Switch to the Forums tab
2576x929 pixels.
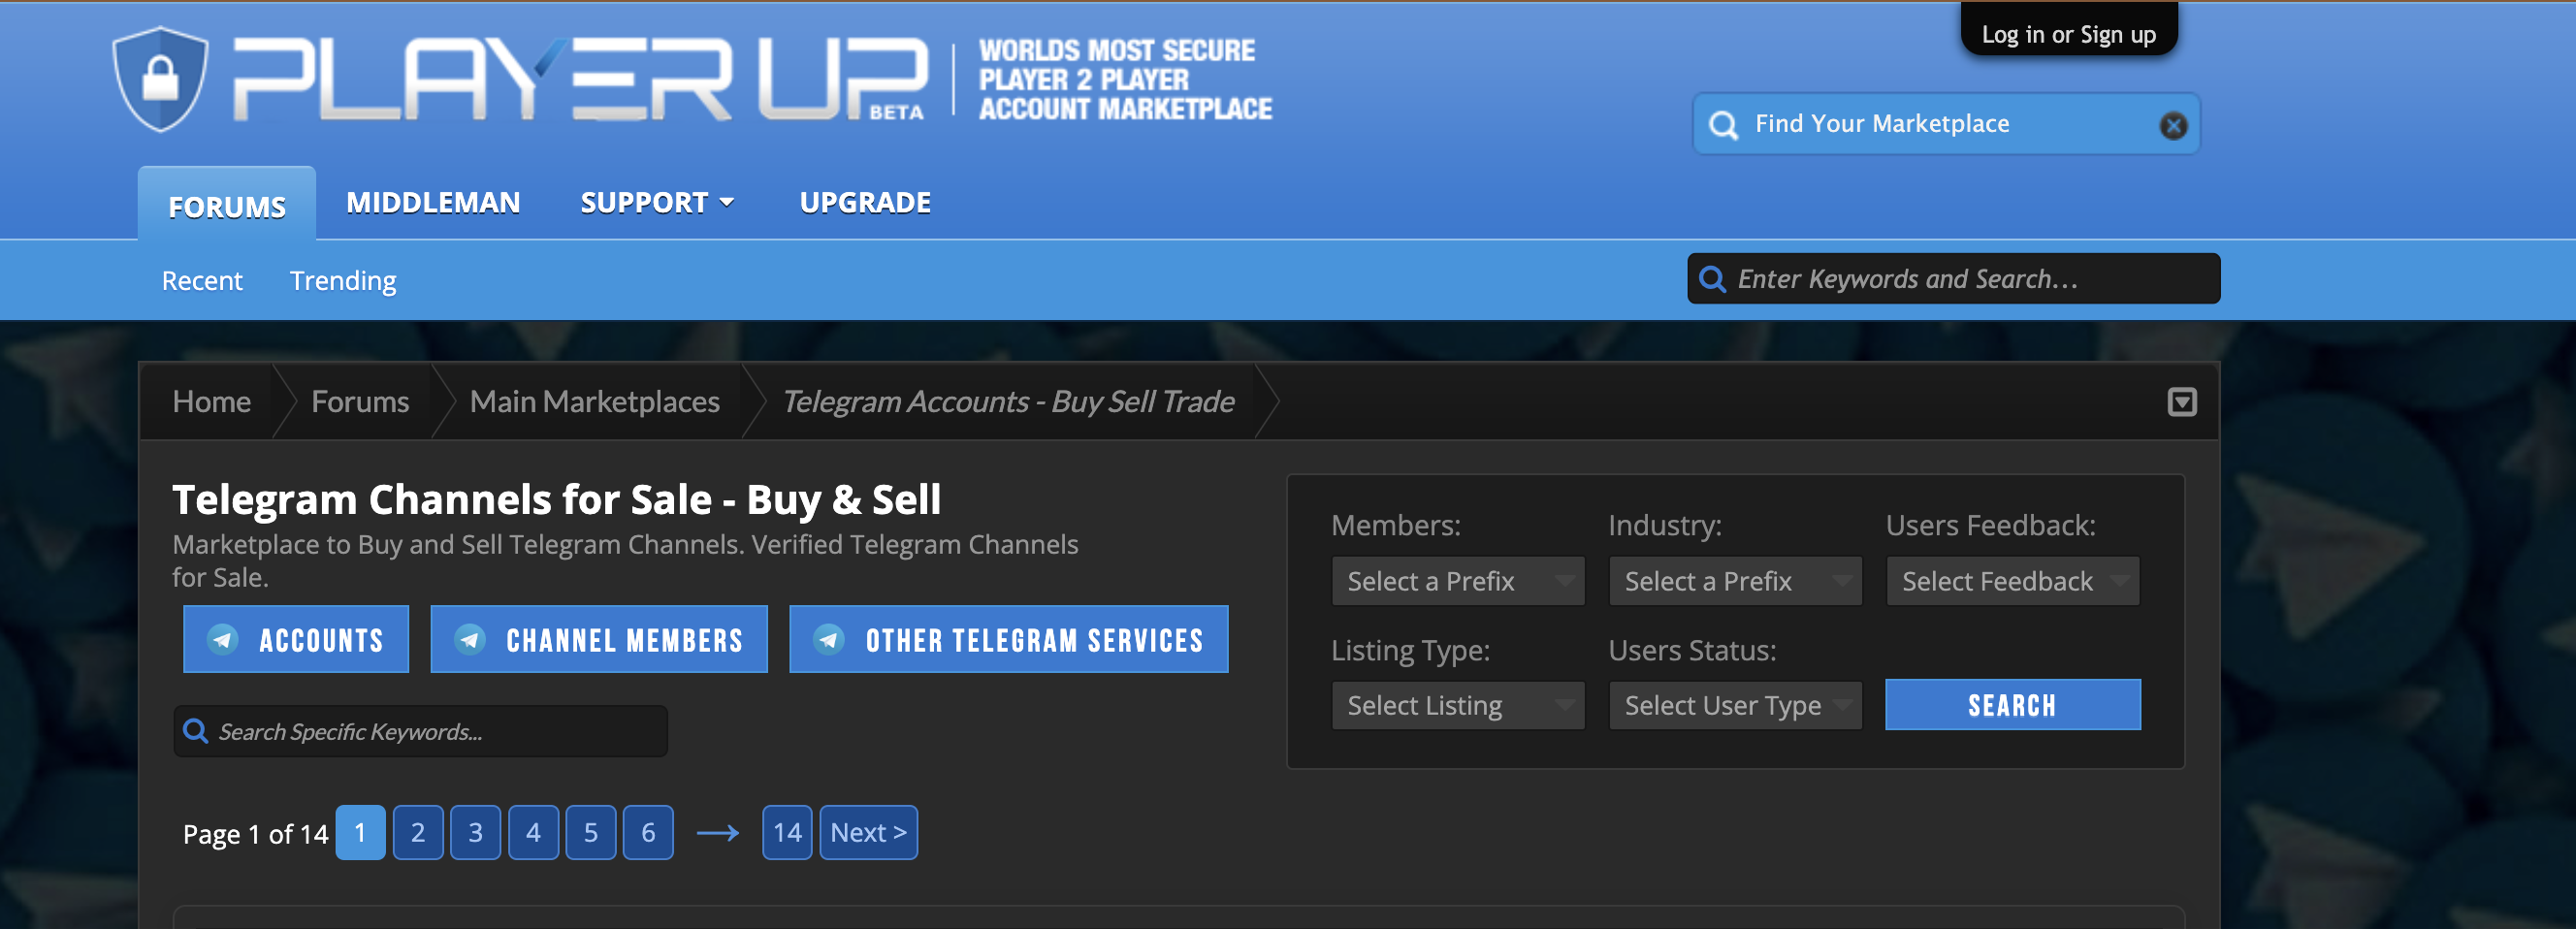[x=227, y=205]
